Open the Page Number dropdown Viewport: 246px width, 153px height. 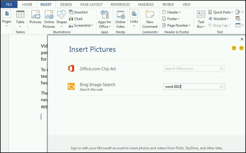coord(177,25)
